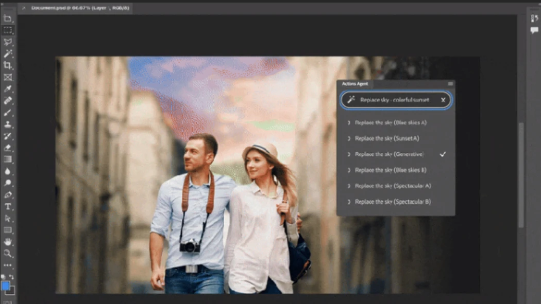Select the Brush tool
The image size is (541, 304).
click(8, 113)
